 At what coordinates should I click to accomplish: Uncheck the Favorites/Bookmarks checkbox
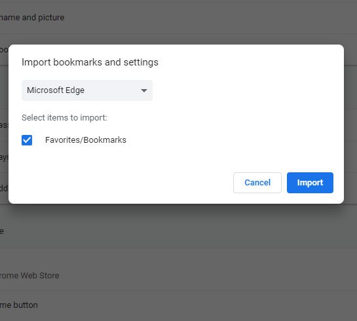coord(27,140)
